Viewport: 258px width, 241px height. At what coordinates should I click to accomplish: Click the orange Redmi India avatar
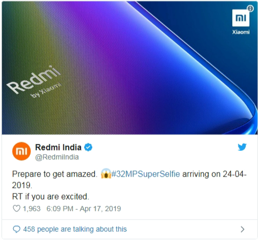(22, 151)
